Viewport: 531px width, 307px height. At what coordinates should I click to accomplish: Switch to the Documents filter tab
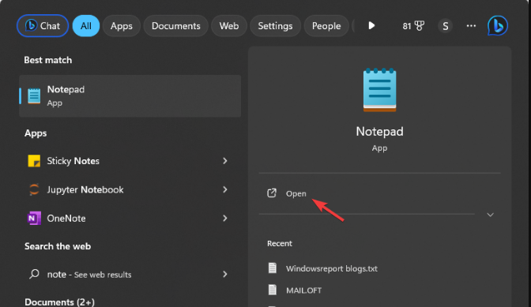pyautogui.click(x=175, y=26)
